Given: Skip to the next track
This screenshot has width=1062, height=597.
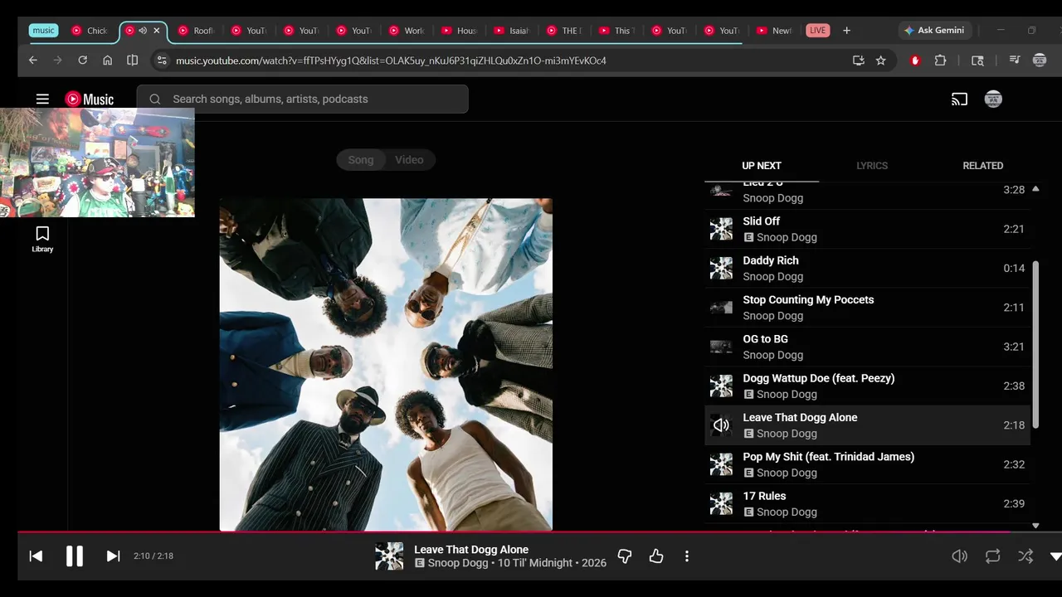Looking at the screenshot, I should (113, 556).
